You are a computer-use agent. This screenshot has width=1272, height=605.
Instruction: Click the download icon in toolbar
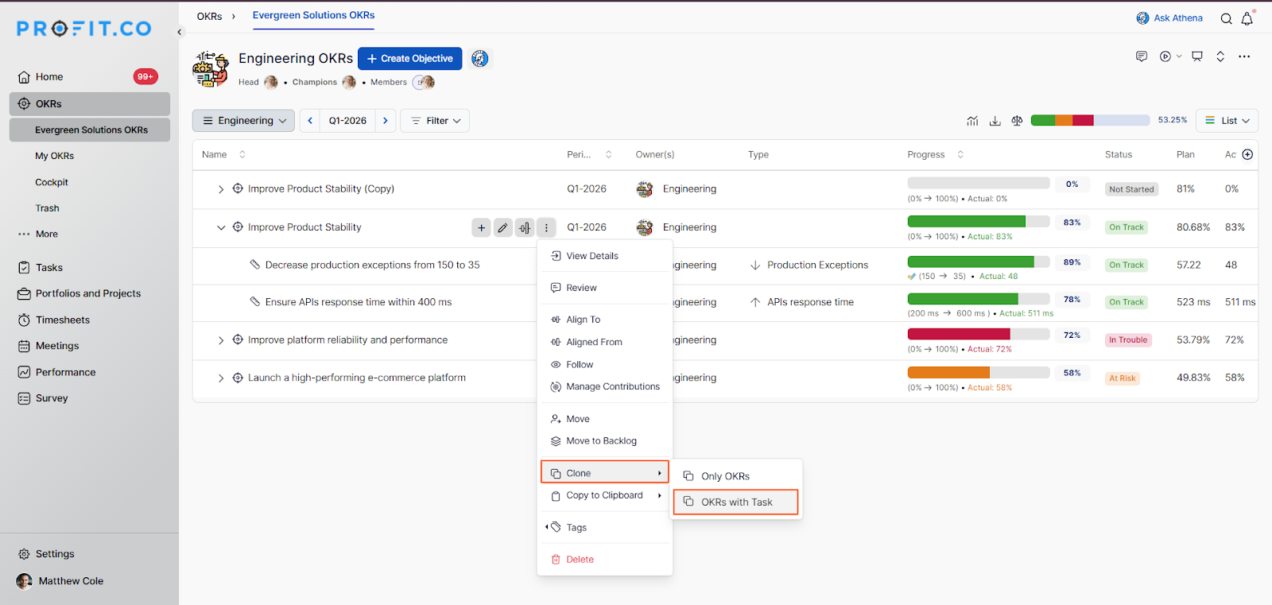click(995, 121)
